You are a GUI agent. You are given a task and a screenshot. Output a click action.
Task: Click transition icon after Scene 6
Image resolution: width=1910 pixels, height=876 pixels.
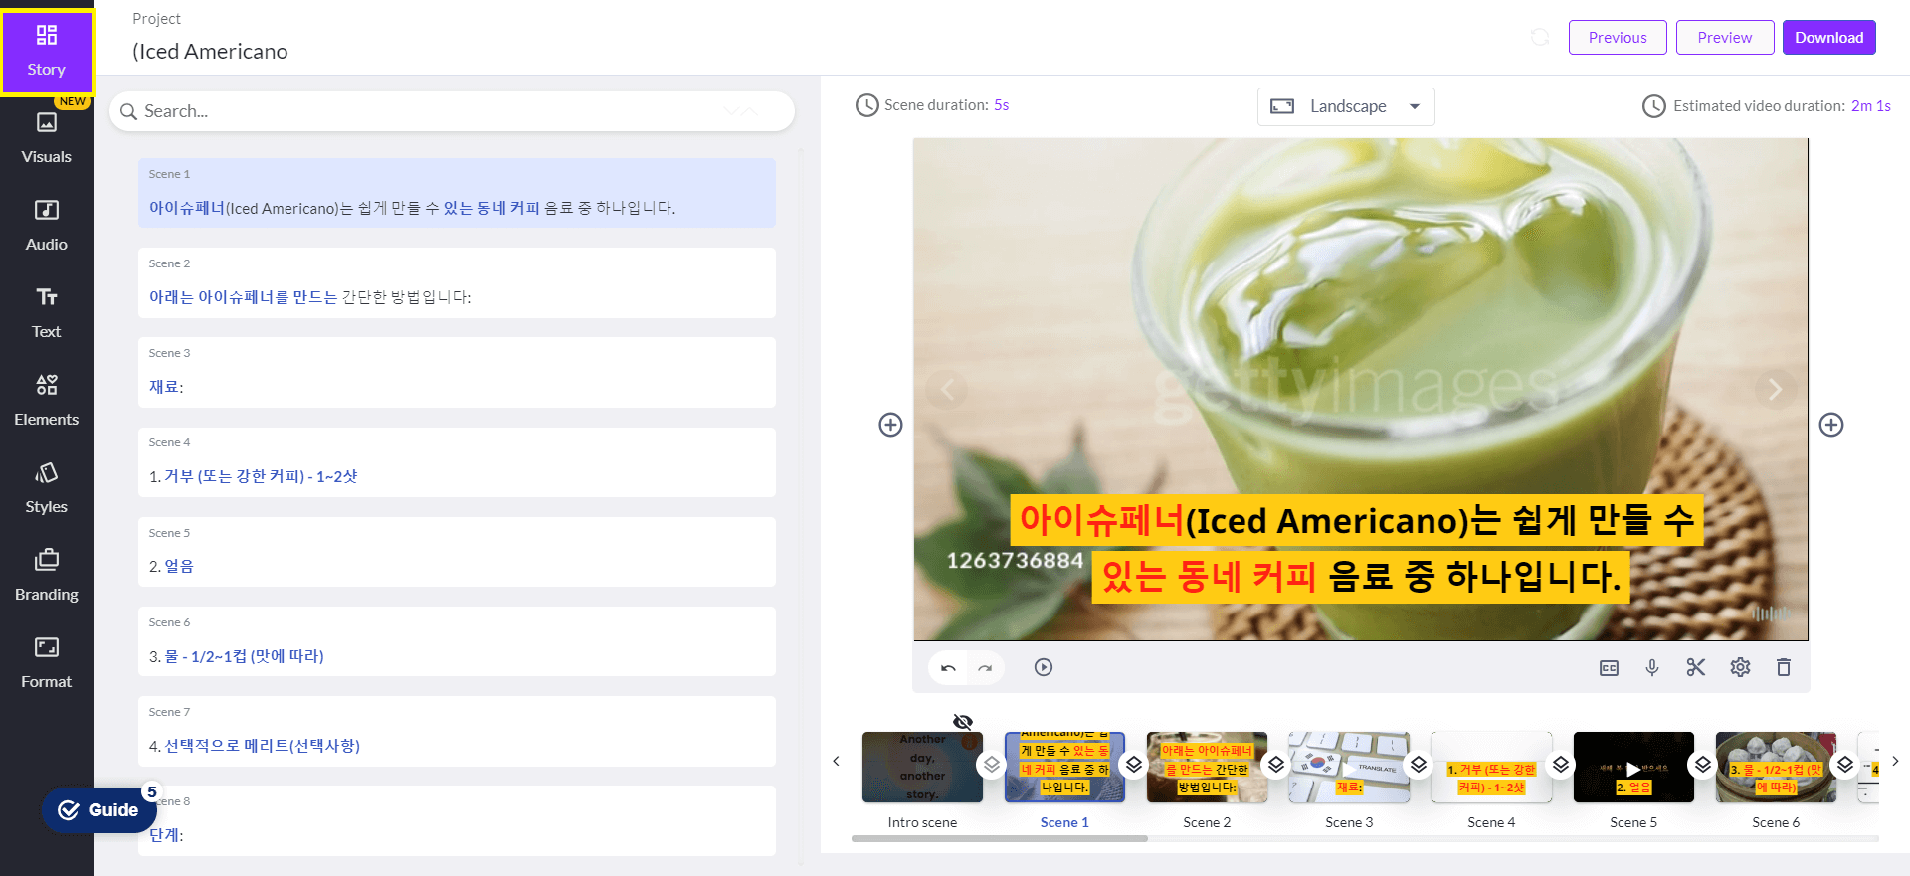[x=1845, y=765]
